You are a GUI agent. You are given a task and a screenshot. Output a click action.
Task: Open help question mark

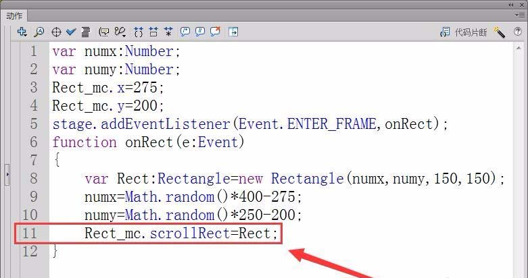point(518,32)
